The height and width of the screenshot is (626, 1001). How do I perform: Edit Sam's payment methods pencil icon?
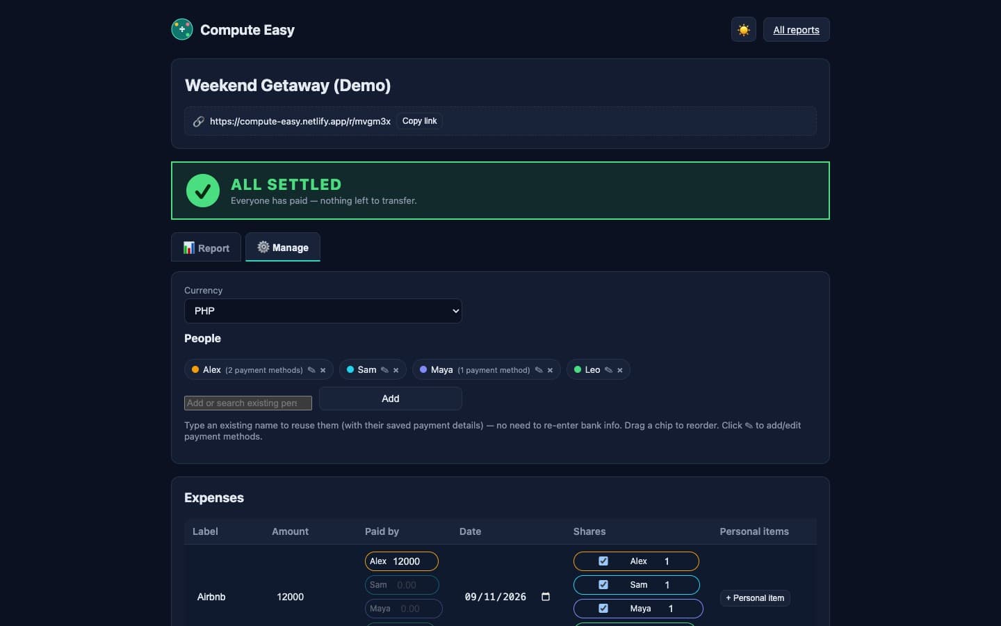tap(384, 370)
